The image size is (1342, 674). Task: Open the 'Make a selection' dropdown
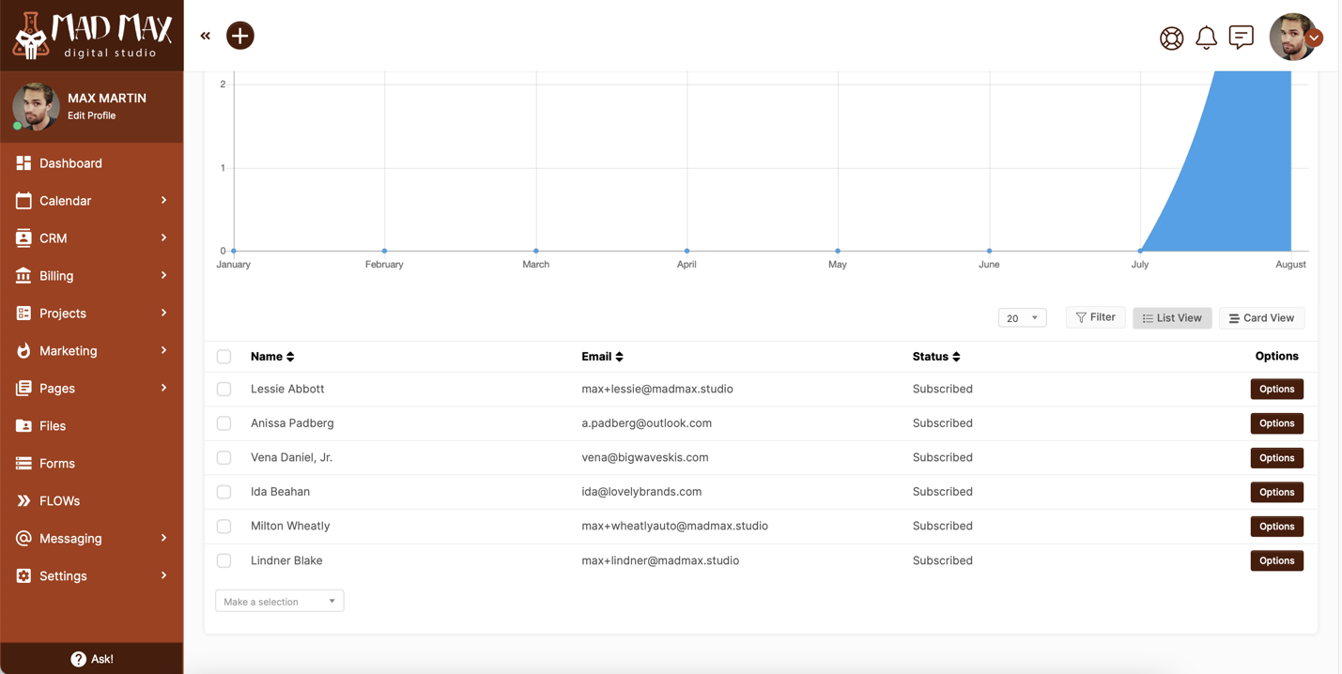click(279, 600)
